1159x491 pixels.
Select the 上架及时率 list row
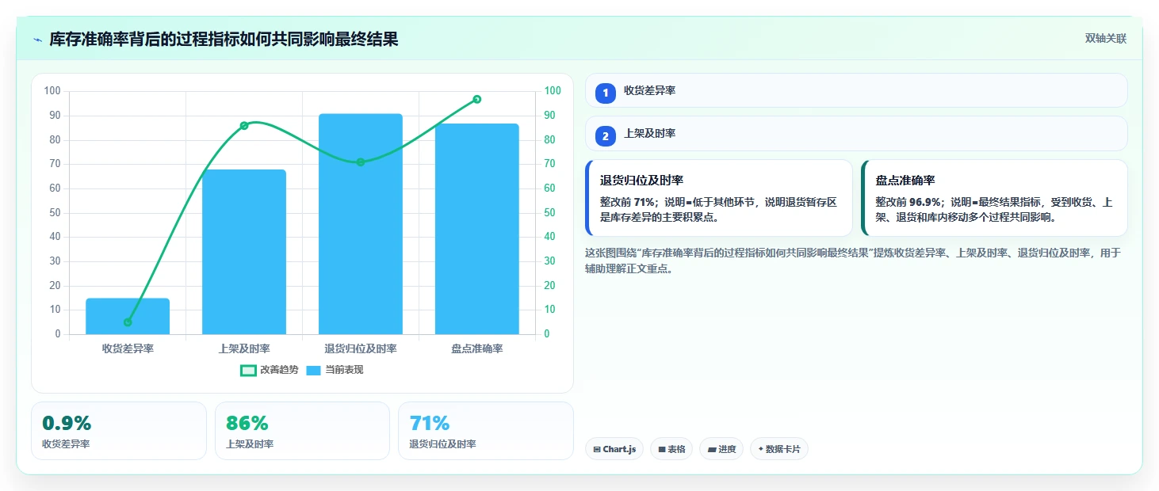856,133
